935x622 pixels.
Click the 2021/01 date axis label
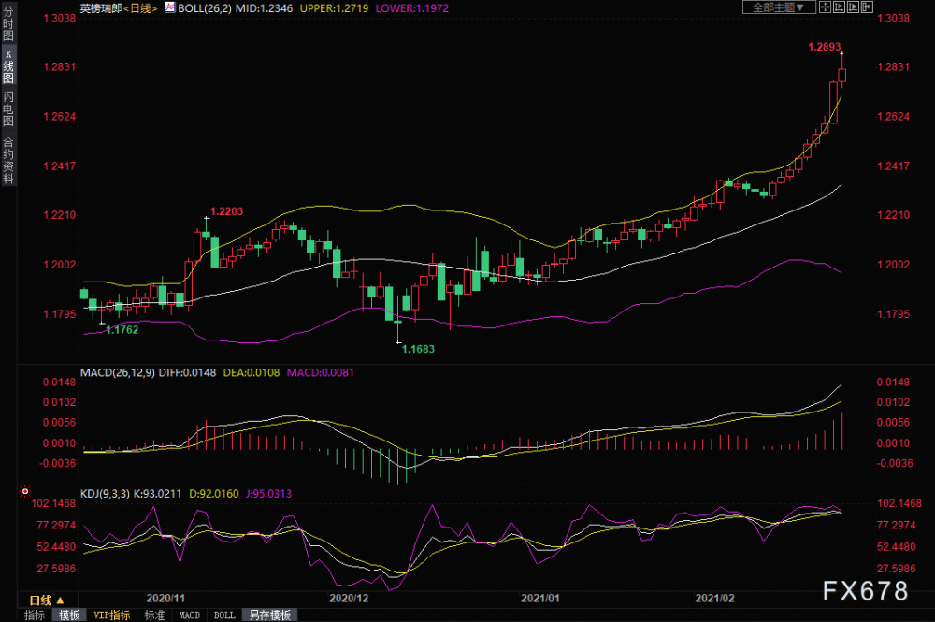[x=540, y=598]
